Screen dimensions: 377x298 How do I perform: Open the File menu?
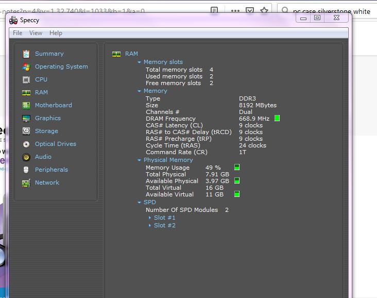[x=18, y=33]
